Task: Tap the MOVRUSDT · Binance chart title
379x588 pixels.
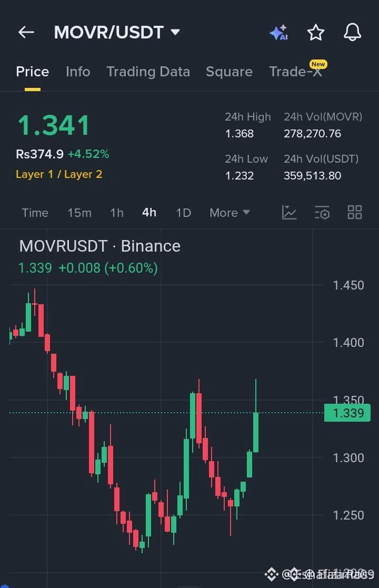Action: tap(99, 246)
